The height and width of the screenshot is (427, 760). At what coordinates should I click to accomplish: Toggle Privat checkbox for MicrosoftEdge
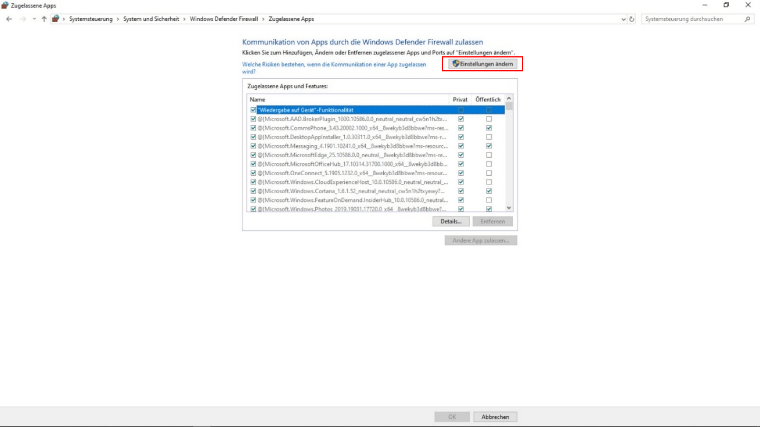coord(461,155)
